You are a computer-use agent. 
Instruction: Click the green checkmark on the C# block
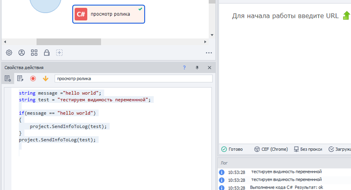(140, 9)
